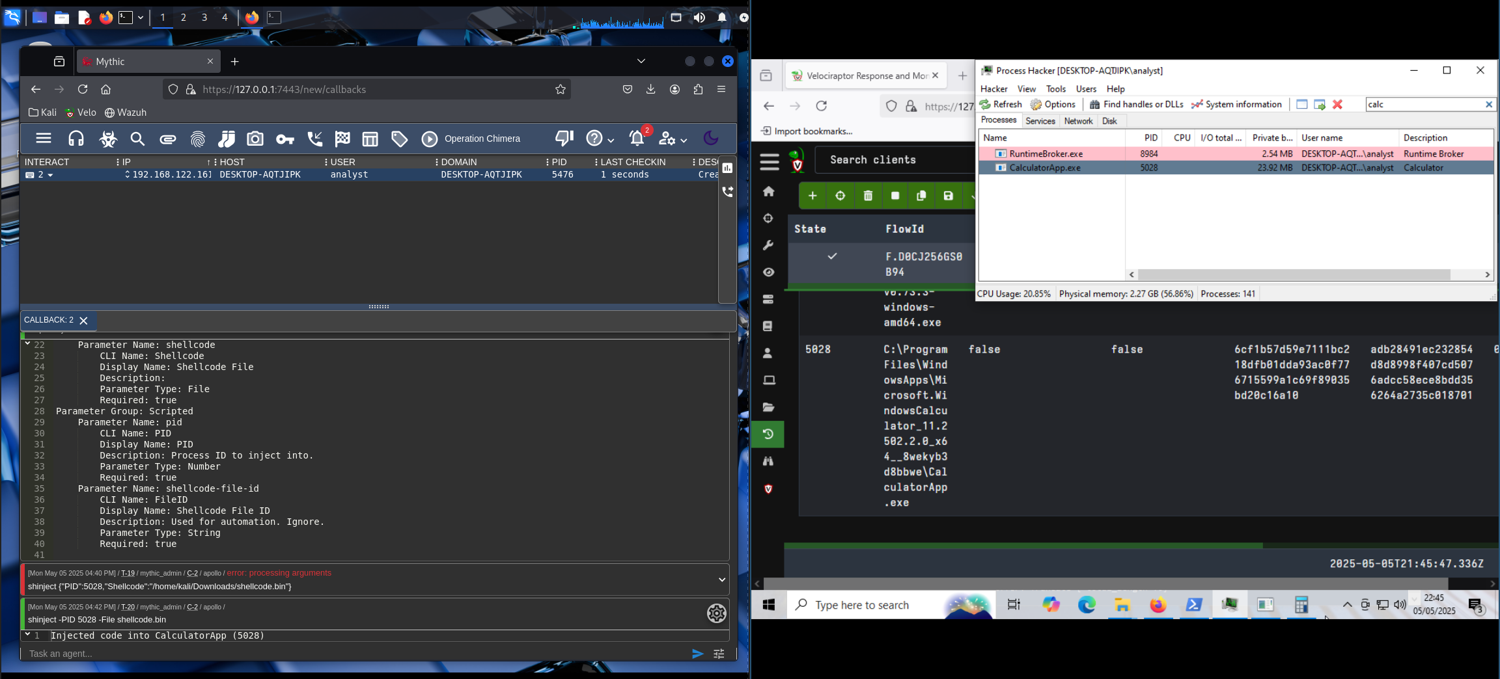Open the fingerprint Artifacts icon
The width and height of the screenshot is (1500, 679).
[x=198, y=139]
